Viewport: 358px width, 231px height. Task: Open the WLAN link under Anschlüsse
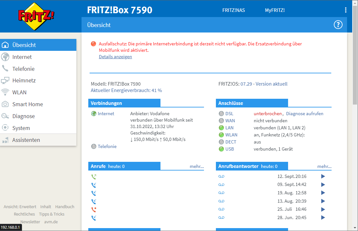(x=231, y=135)
